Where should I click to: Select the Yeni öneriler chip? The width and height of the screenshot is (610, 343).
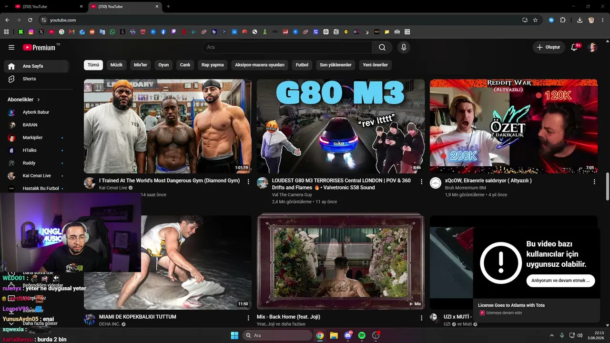coord(376,65)
